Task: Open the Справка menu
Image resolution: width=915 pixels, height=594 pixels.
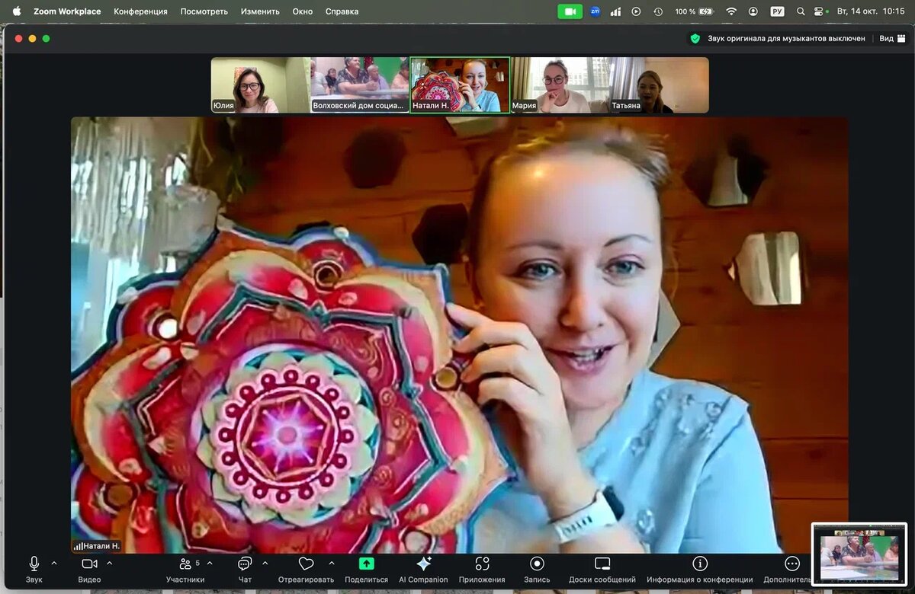Action: point(342,11)
